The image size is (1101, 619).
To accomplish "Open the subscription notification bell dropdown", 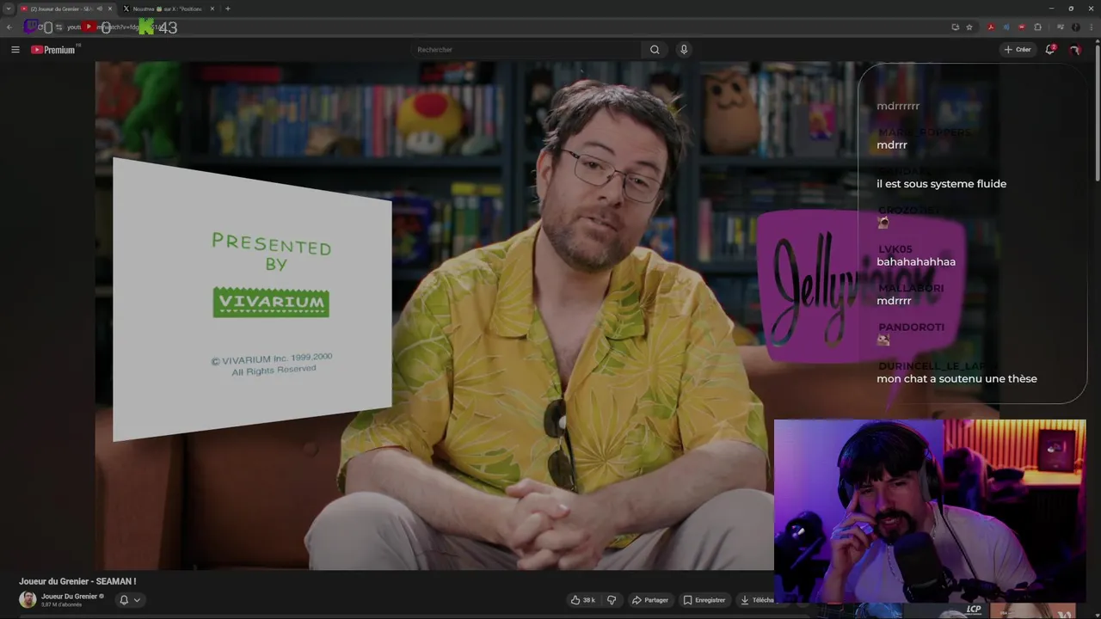I will [x=129, y=600].
